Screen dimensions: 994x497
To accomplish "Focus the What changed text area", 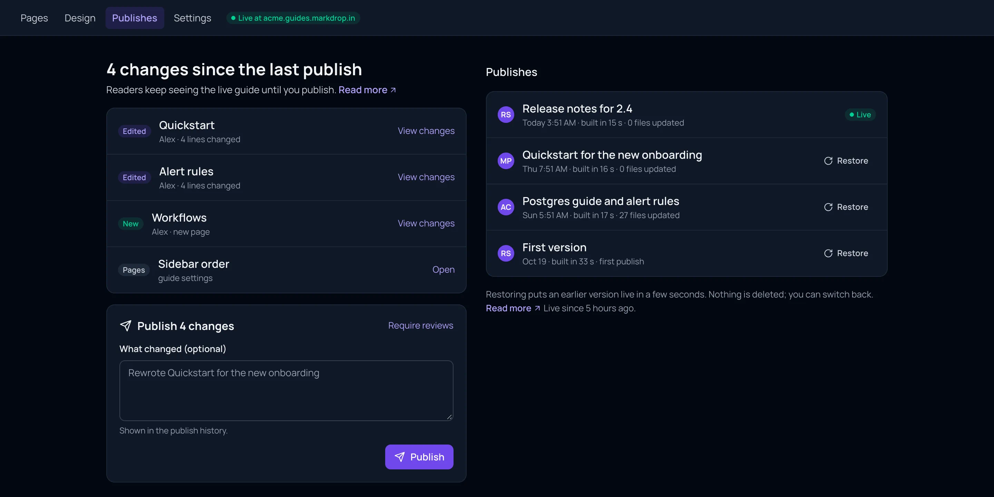I will pos(286,390).
